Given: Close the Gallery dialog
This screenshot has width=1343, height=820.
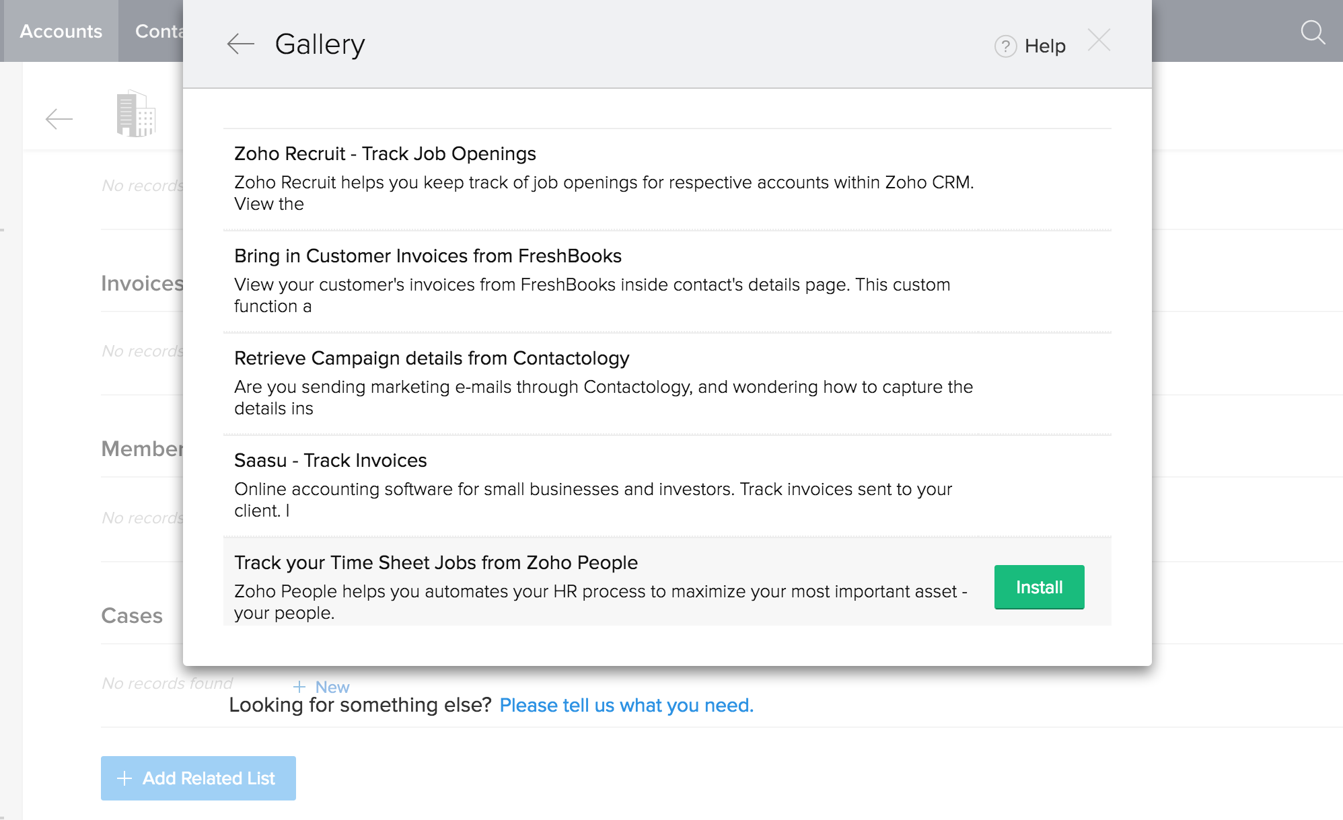Looking at the screenshot, I should click(x=1099, y=40).
